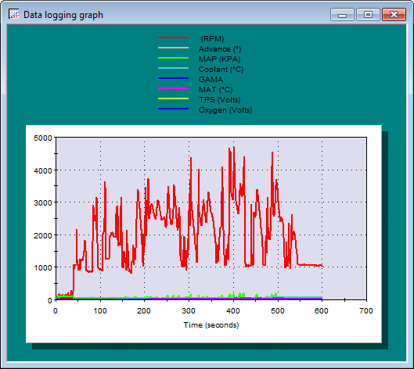The width and height of the screenshot is (414, 369).
Task: Click the graph icon in title bar
Action: point(14,14)
